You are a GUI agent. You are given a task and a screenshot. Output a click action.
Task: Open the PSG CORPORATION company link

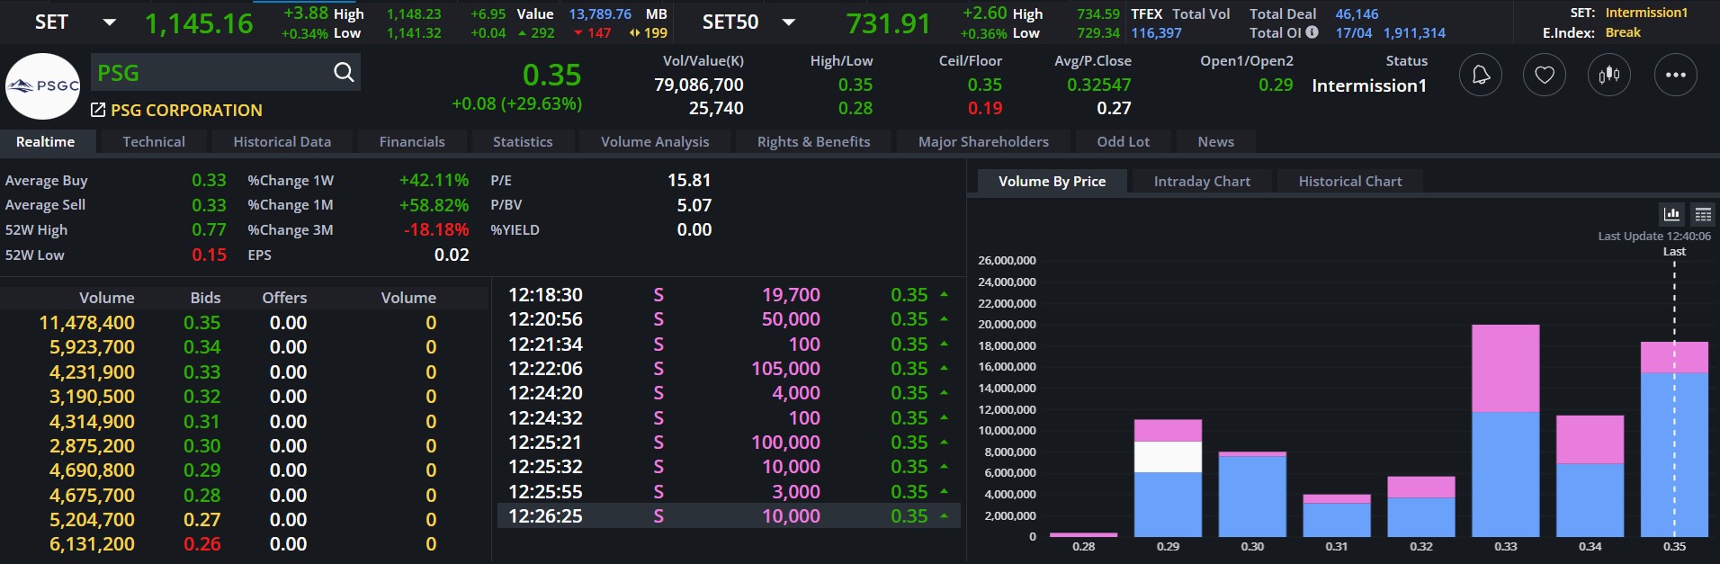(186, 110)
